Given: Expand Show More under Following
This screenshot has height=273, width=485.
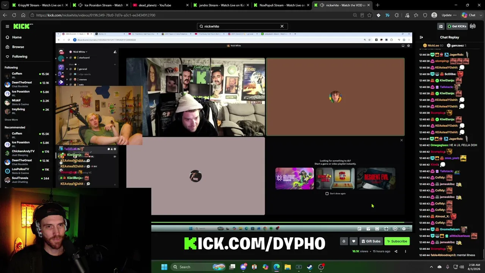Looking at the screenshot, I should 11,120.
